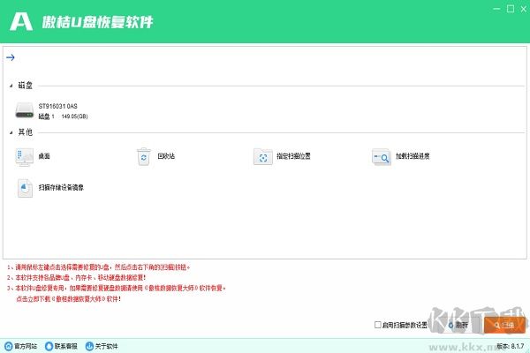
Task: Open the 关于软件 about link
Action: (106, 346)
